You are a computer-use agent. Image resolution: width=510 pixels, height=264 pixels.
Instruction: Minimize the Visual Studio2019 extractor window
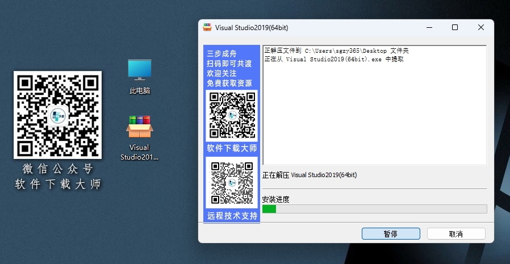click(x=430, y=27)
